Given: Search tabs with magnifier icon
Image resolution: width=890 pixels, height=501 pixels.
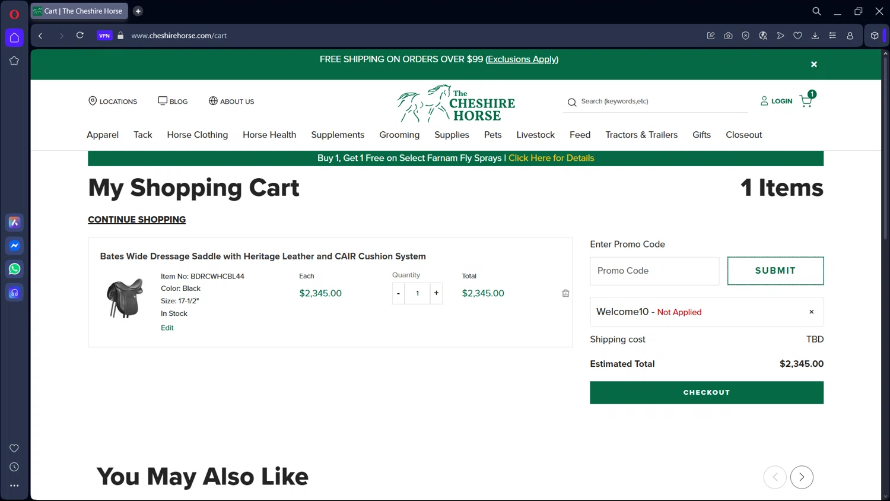Looking at the screenshot, I should (816, 11).
